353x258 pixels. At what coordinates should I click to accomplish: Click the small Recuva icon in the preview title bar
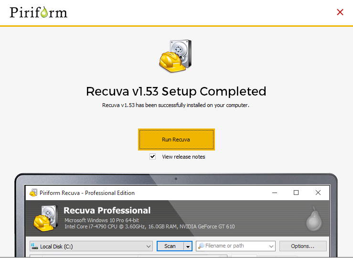pyautogui.click(x=33, y=193)
